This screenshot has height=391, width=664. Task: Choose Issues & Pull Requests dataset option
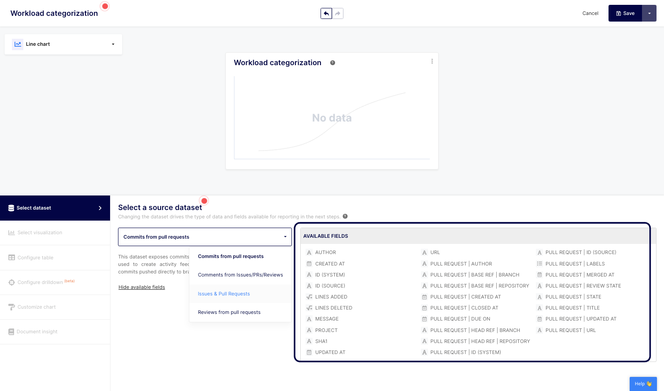pyautogui.click(x=224, y=294)
